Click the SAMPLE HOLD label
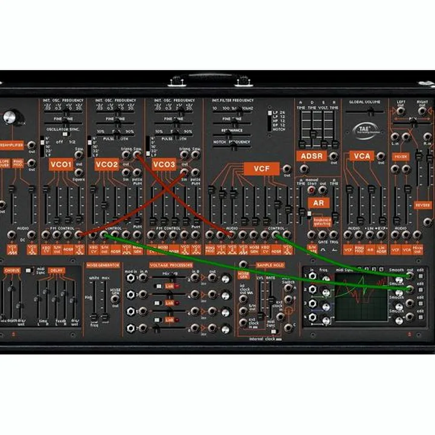The image size is (435, 435). click(270, 265)
